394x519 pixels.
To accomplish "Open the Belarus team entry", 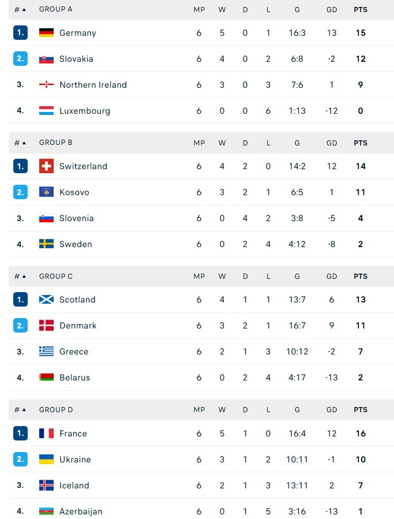I will 75,378.
